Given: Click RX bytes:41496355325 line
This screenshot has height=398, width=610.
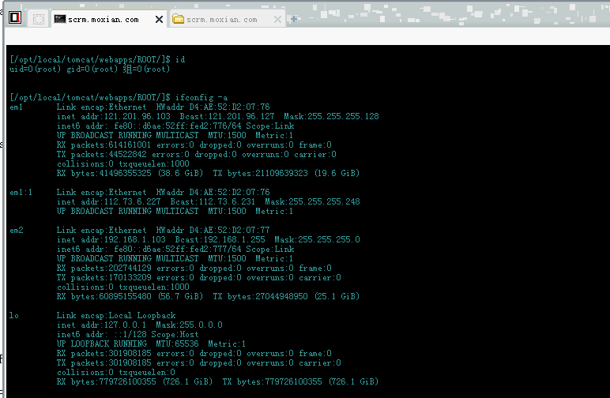Looking at the screenshot, I should pyautogui.click(x=208, y=174).
